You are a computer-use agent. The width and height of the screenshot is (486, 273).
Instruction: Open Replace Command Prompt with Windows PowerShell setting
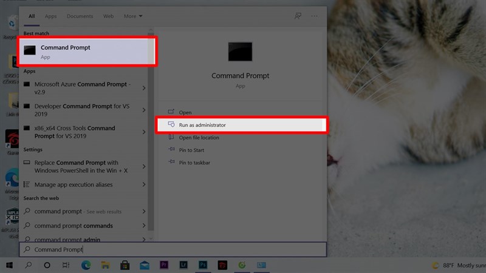[x=82, y=166]
